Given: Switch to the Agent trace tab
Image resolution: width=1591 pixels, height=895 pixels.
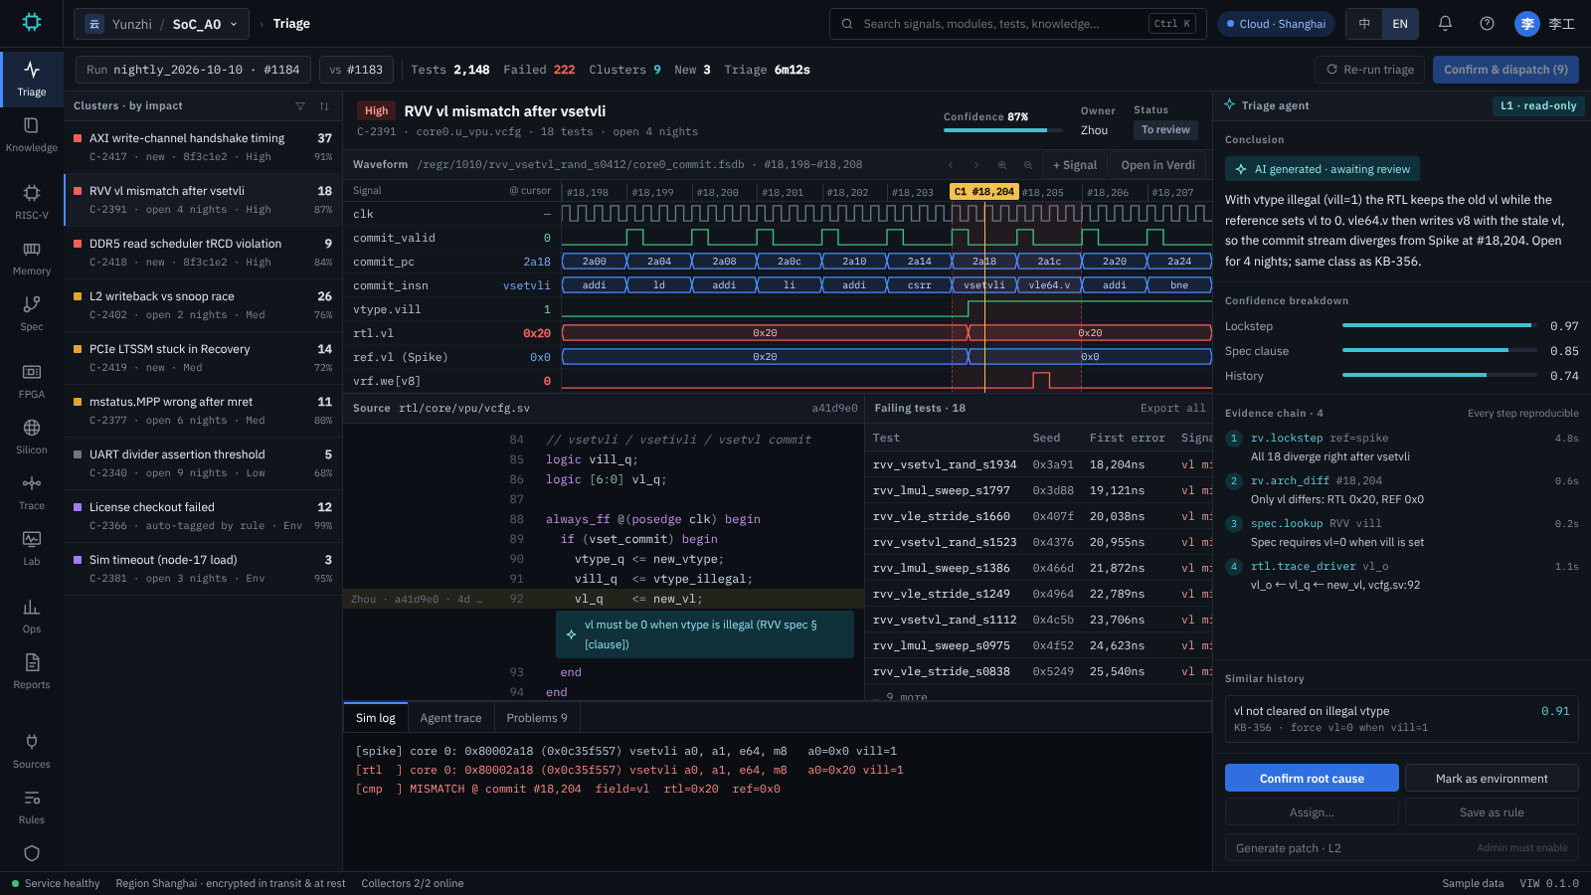Looking at the screenshot, I should (450, 718).
